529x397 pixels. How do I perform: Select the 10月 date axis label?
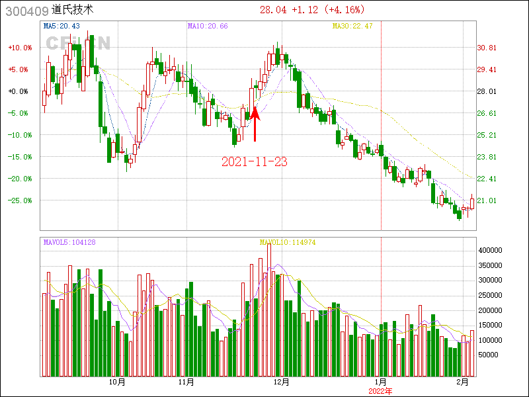click(116, 382)
